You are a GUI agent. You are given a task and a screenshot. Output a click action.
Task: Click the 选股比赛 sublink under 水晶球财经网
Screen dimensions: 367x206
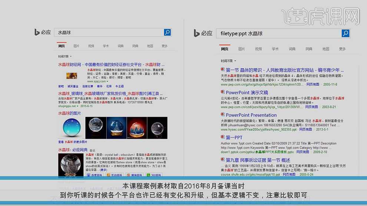pos(88,86)
